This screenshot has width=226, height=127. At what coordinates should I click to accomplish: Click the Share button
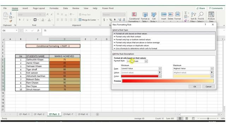pos(201,8)
